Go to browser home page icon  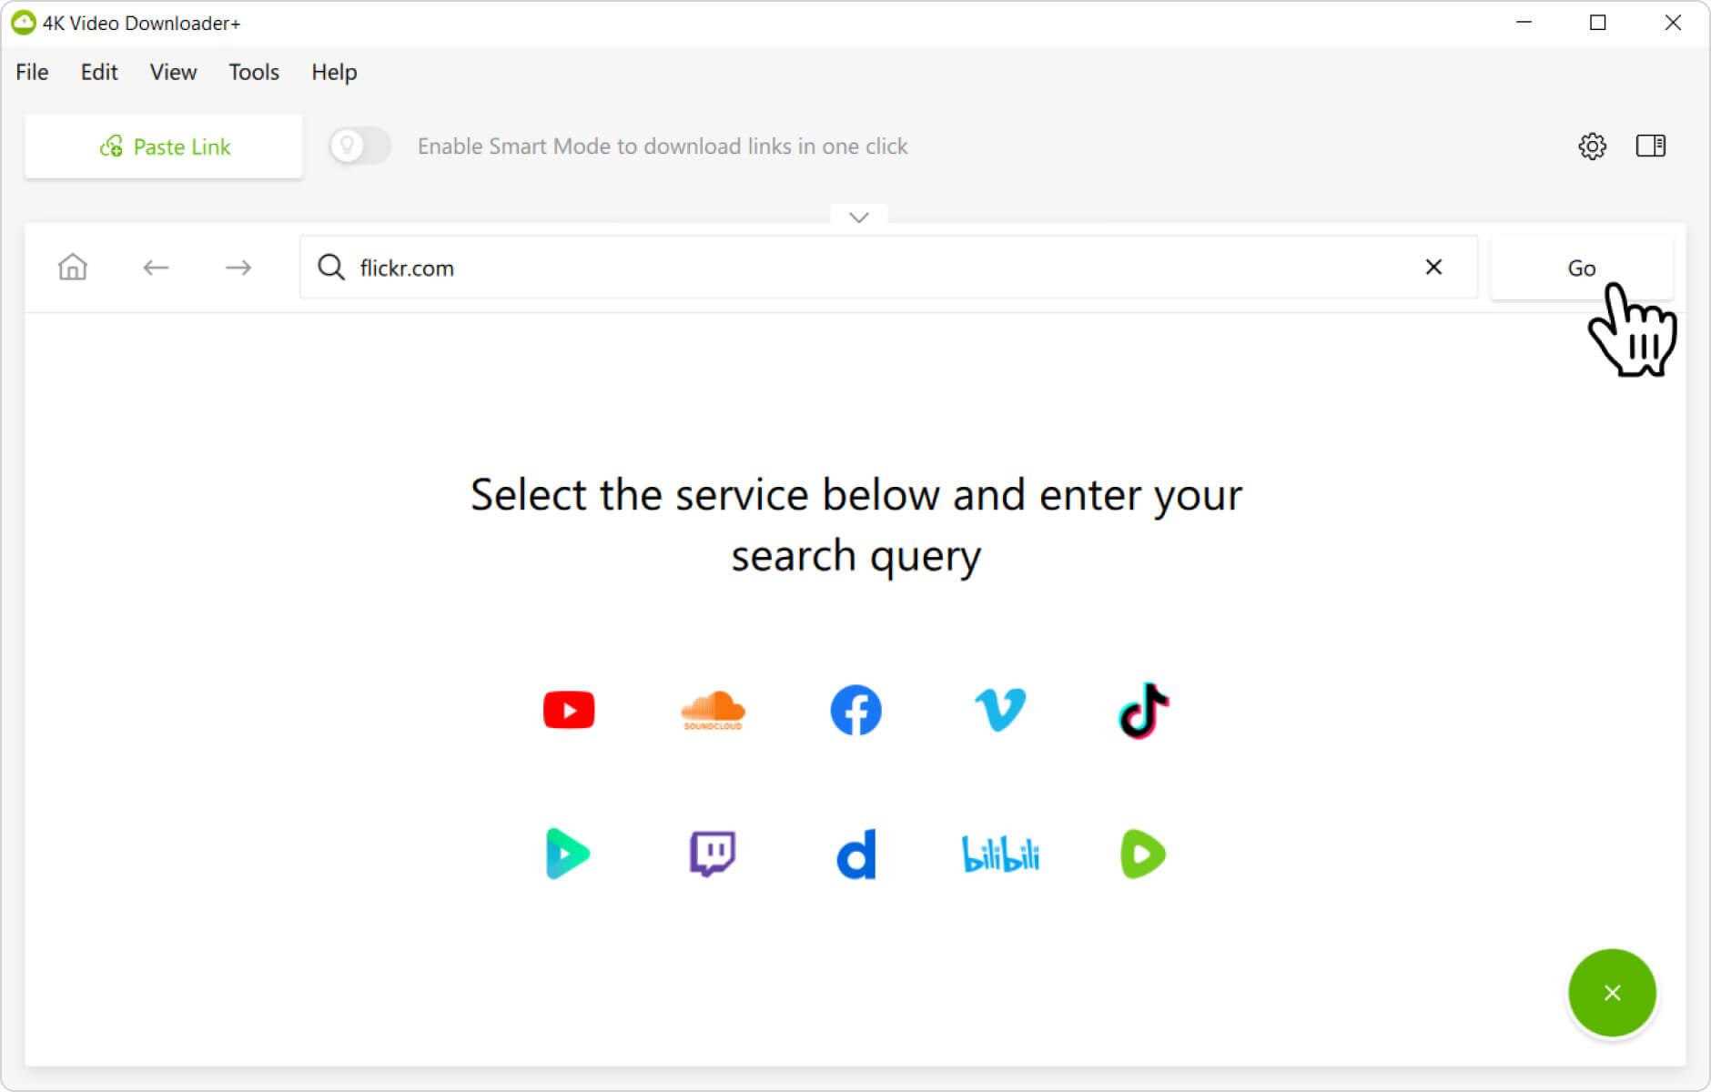(x=73, y=267)
